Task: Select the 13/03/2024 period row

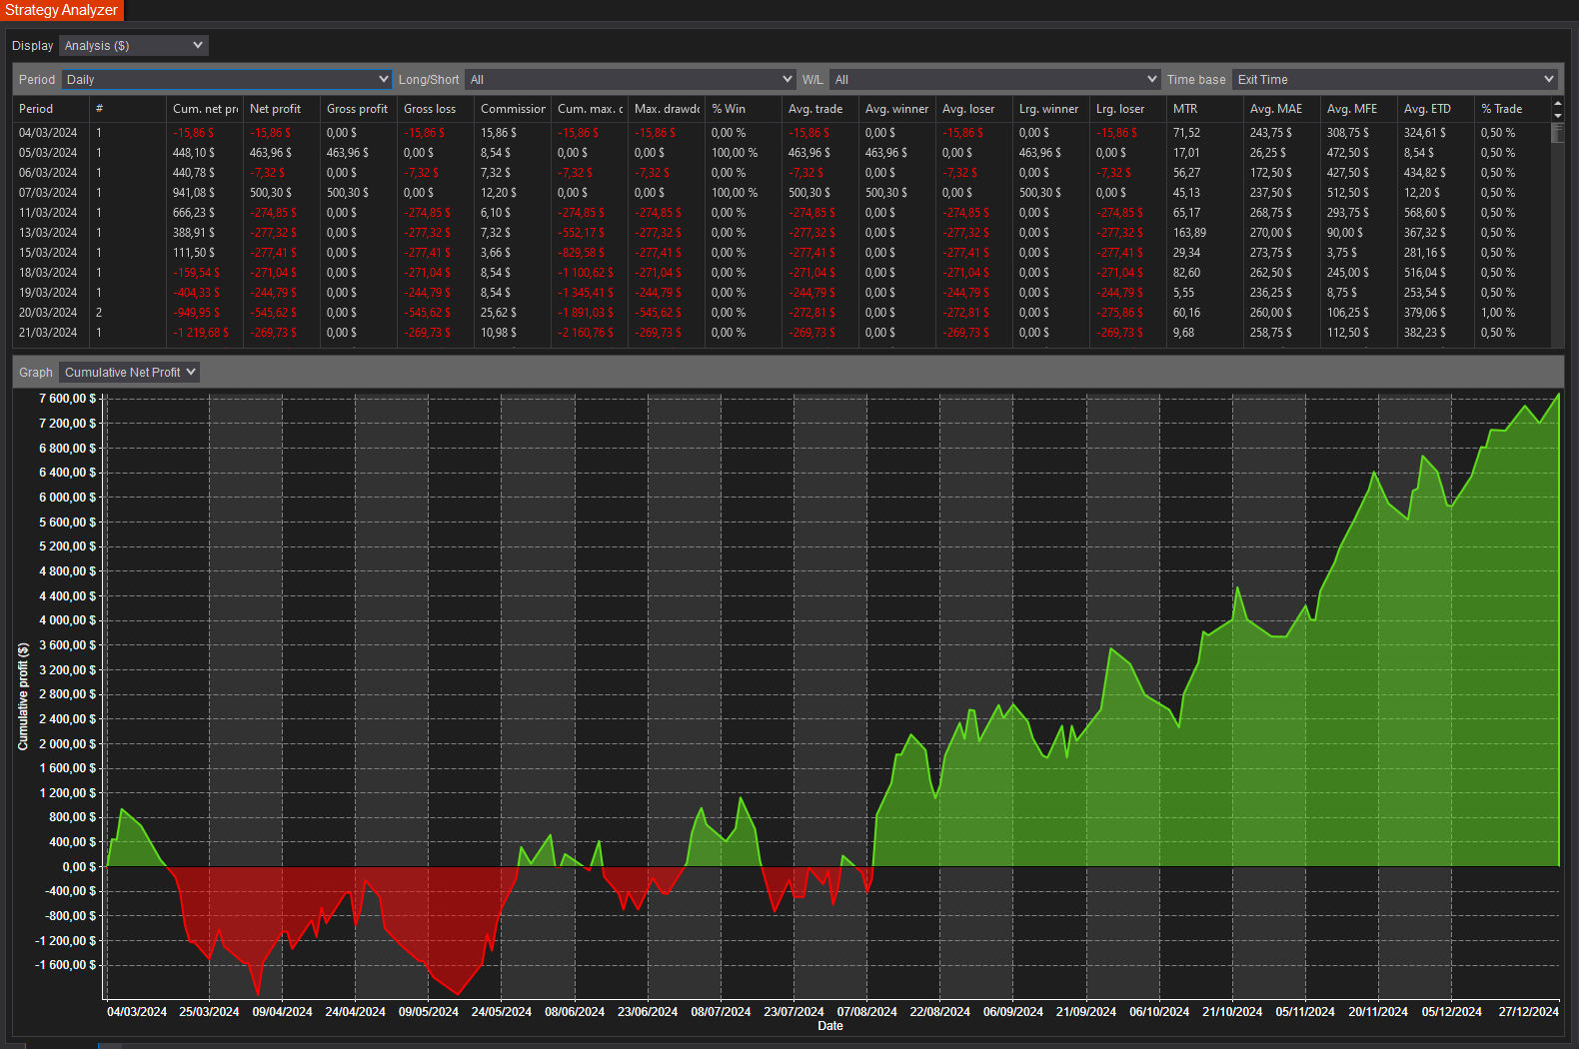Action: coord(782,233)
